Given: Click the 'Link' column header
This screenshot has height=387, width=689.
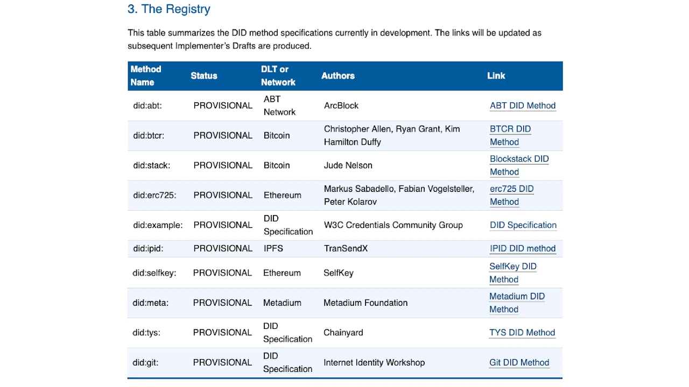Looking at the screenshot, I should 496,76.
